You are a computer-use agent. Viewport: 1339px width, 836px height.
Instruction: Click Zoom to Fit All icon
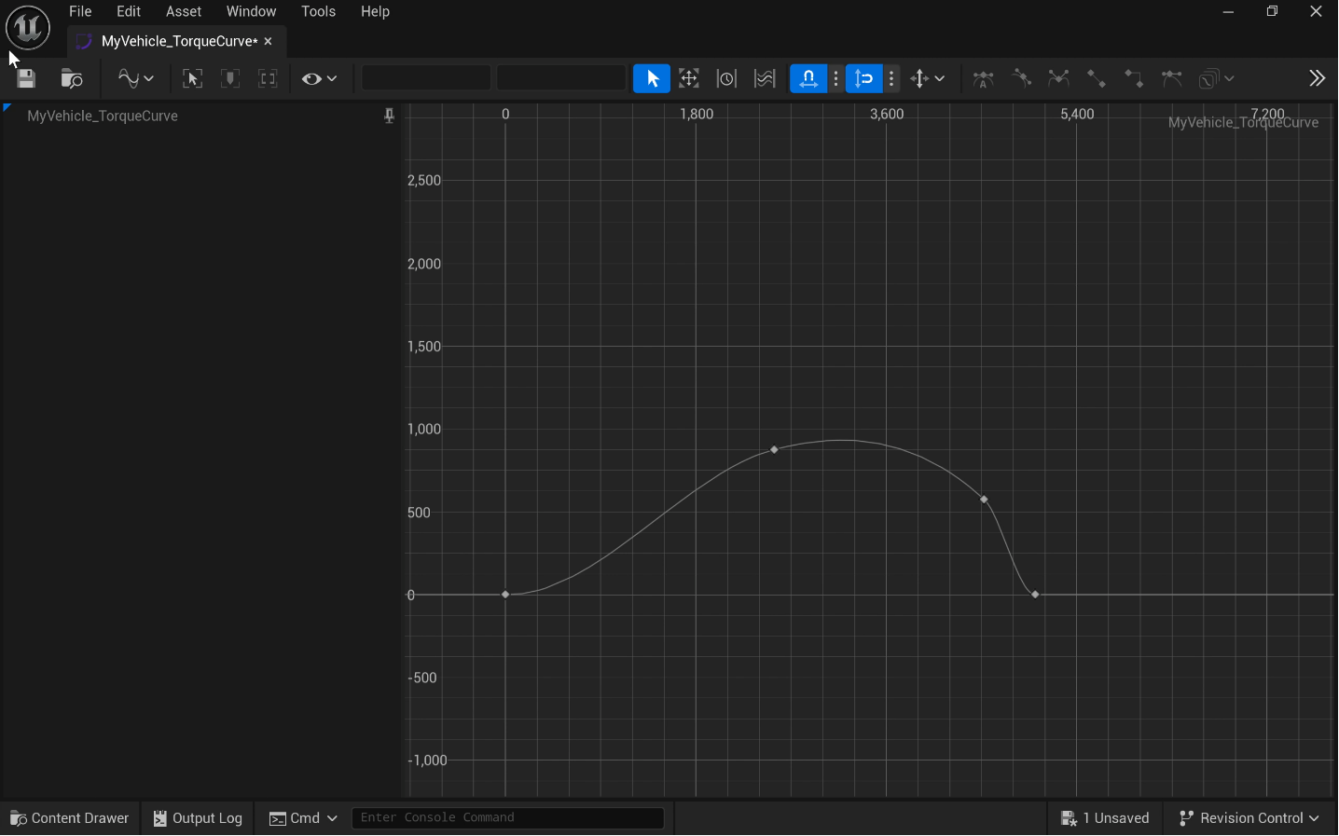click(x=192, y=79)
